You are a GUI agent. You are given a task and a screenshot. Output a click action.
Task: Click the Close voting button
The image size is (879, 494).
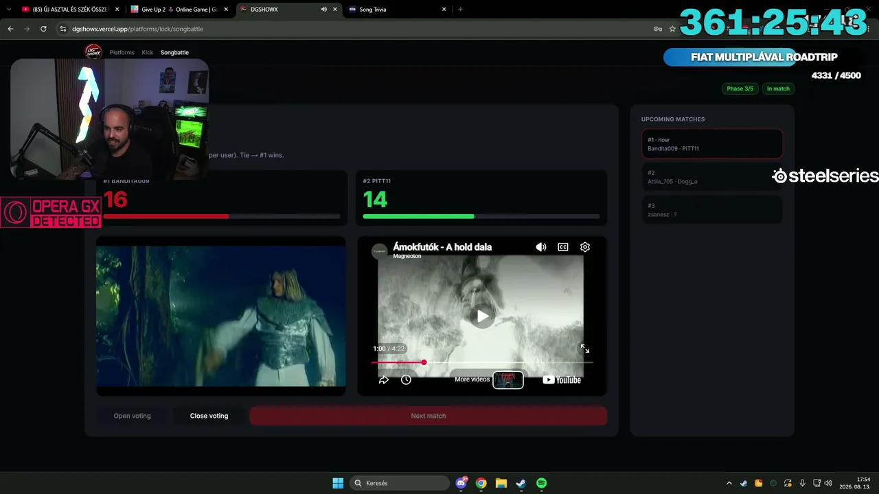click(209, 416)
